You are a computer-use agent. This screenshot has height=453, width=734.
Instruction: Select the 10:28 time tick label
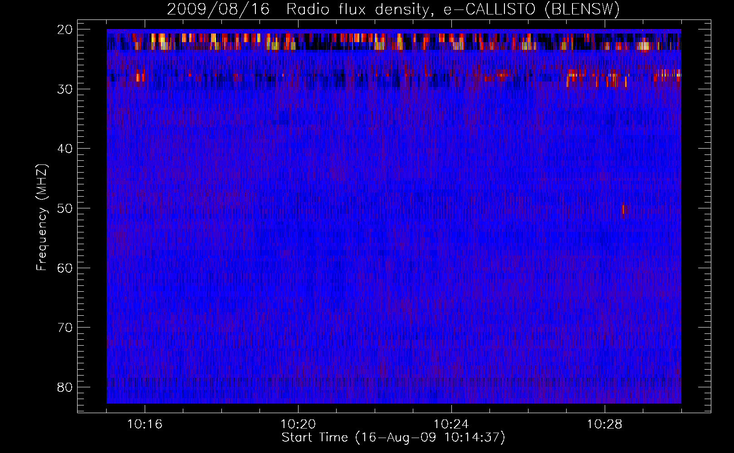[x=605, y=424]
